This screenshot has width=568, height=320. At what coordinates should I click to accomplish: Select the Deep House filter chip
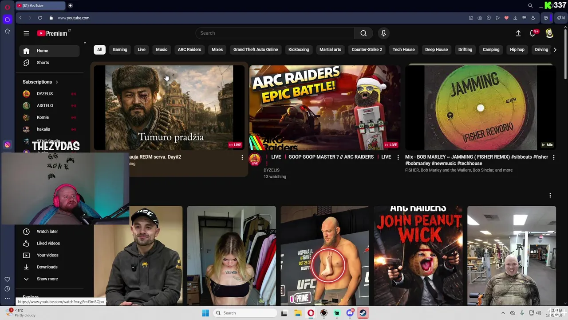(436, 49)
